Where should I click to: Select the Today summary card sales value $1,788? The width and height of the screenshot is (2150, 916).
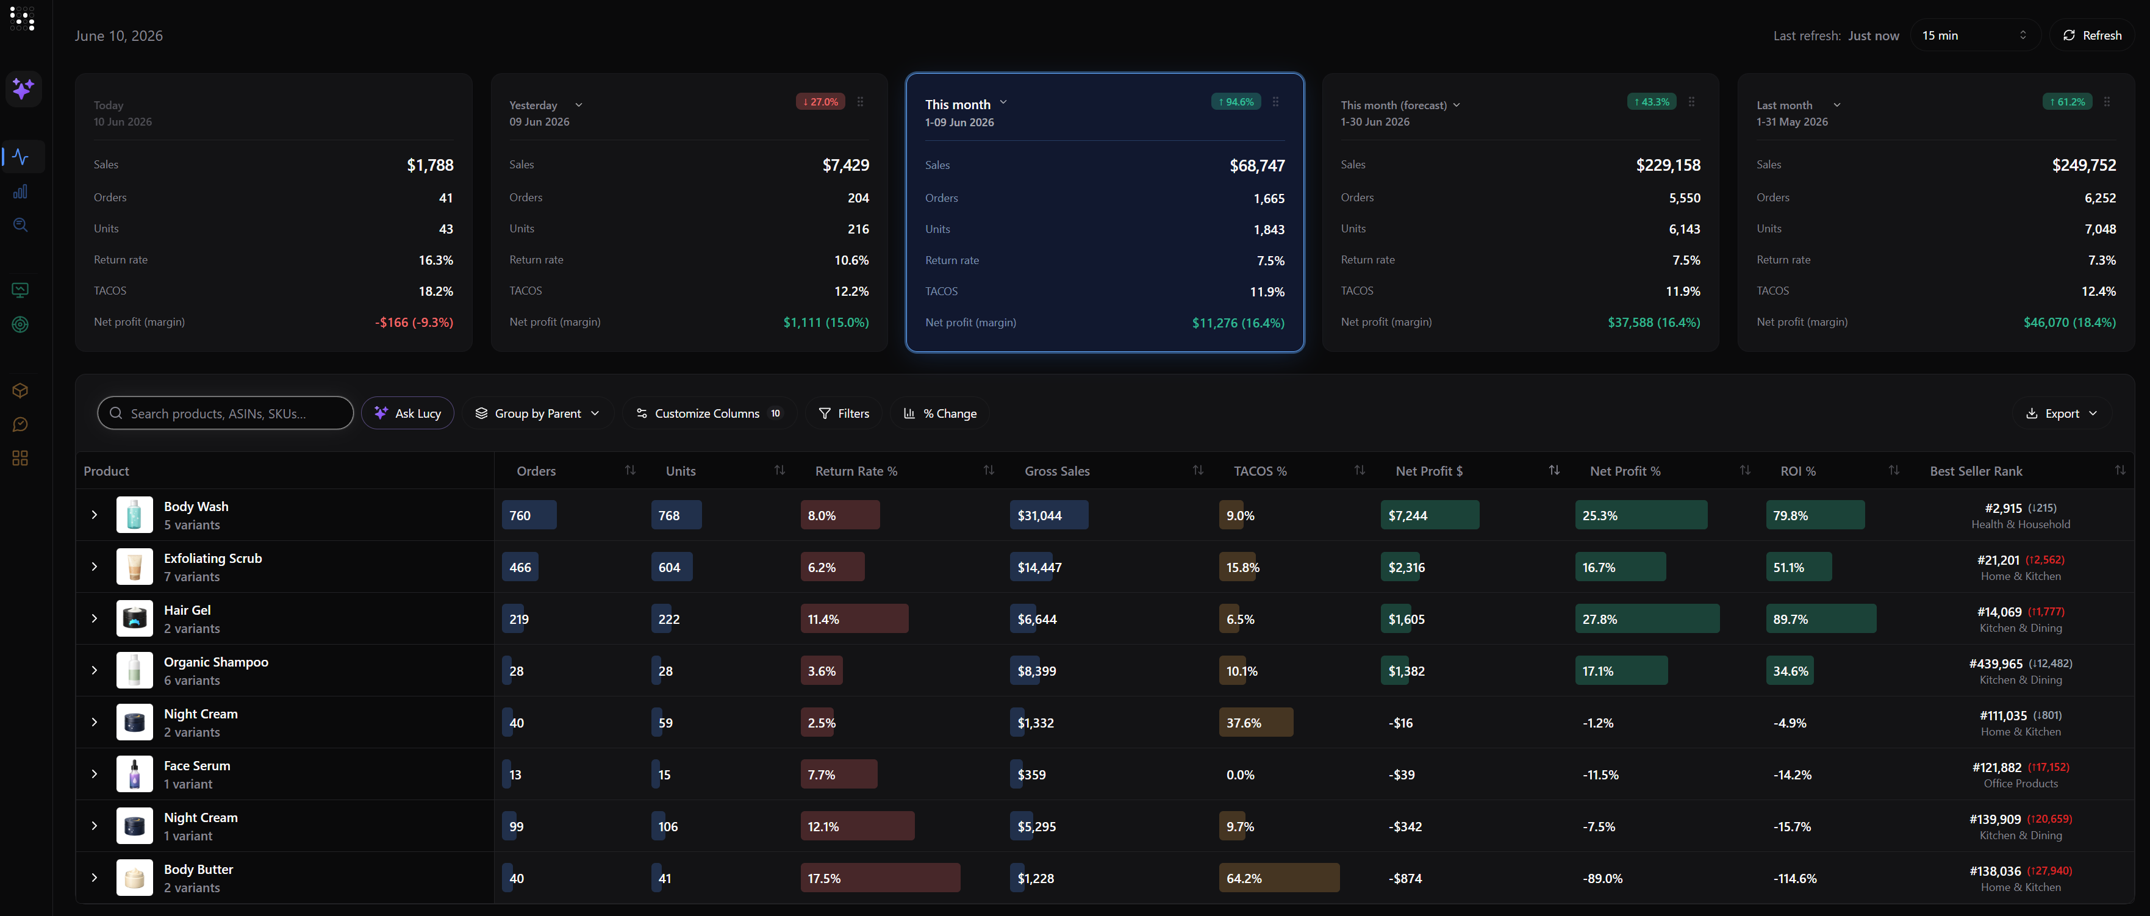430,165
